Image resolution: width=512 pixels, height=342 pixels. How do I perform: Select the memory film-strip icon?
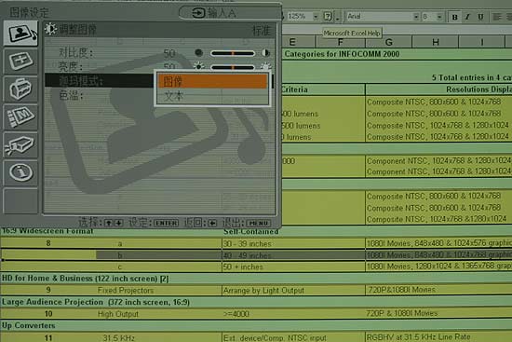pos(20,116)
